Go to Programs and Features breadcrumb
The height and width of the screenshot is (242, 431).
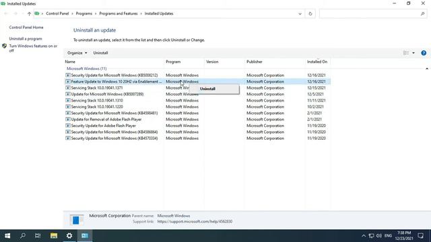pyautogui.click(x=119, y=13)
